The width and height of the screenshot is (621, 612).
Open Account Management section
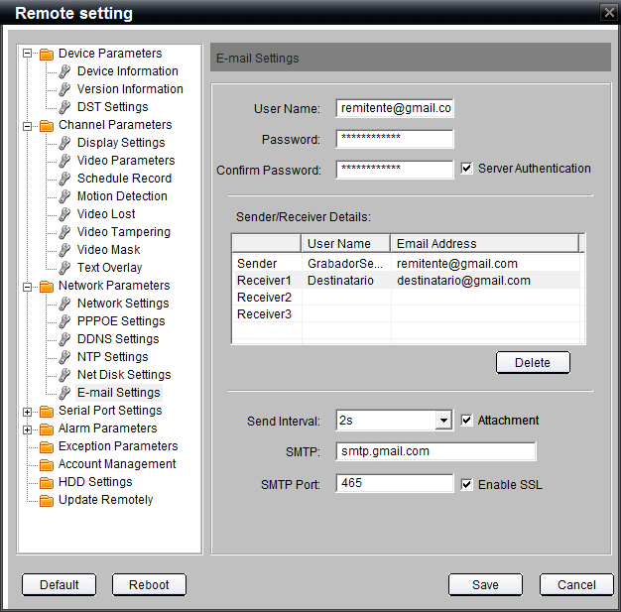pos(117,464)
